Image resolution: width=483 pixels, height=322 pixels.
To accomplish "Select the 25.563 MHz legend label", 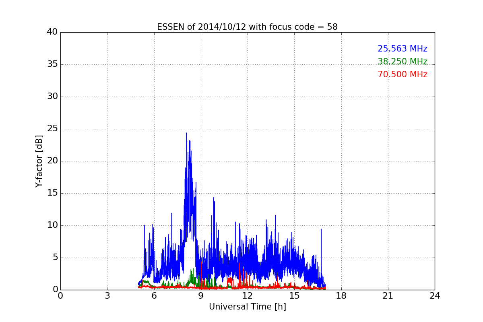I will point(402,49).
